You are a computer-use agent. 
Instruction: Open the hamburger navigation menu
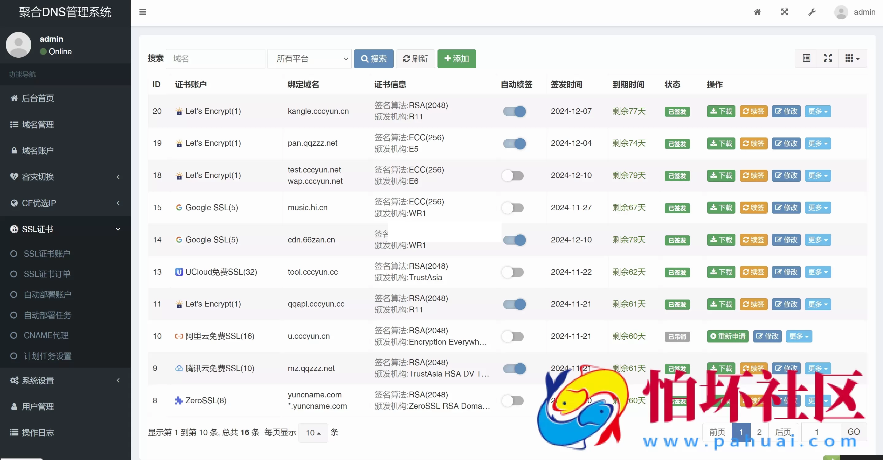click(143, 12)
